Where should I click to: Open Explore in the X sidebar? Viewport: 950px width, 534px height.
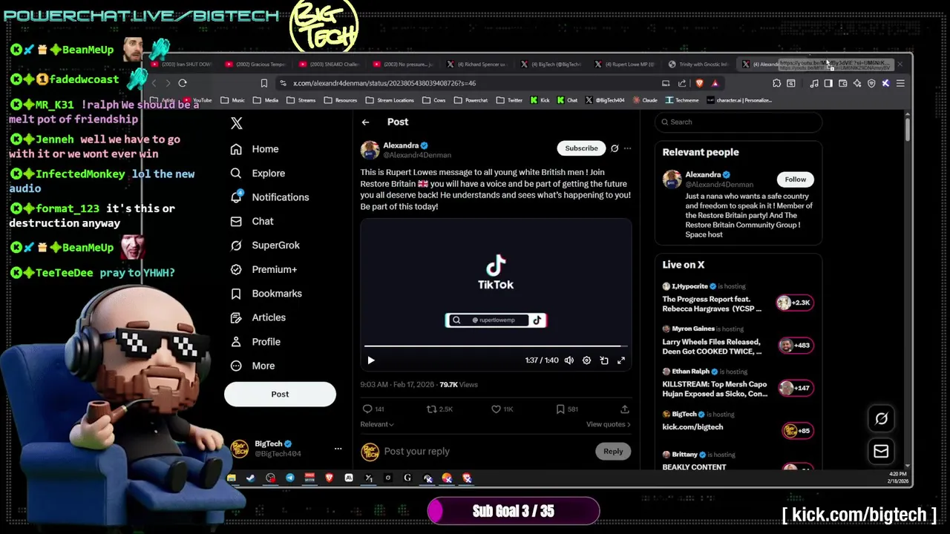tap(258, 173)
